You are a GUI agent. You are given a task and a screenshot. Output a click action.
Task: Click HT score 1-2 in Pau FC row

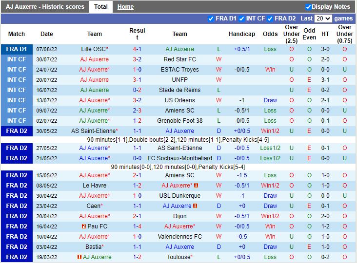[325, 226]
